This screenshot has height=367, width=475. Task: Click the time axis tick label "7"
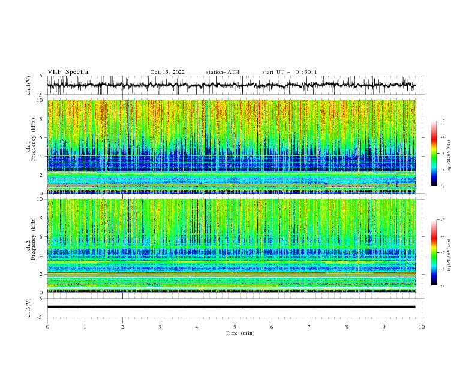click(x=309, y=327)
